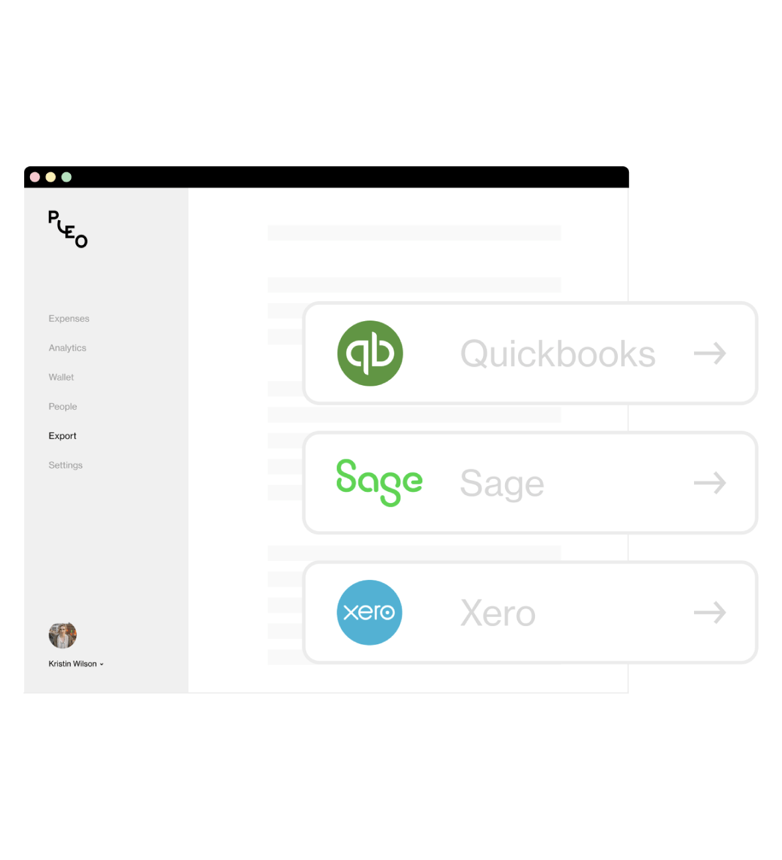Open the Wallet page
This screenshot has width=782, height=860.
(61, 377)
